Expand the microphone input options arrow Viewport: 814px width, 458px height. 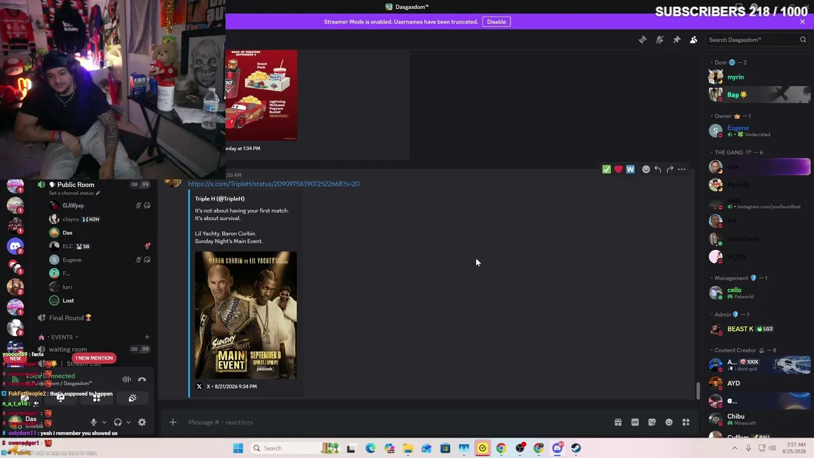[104, 422]
